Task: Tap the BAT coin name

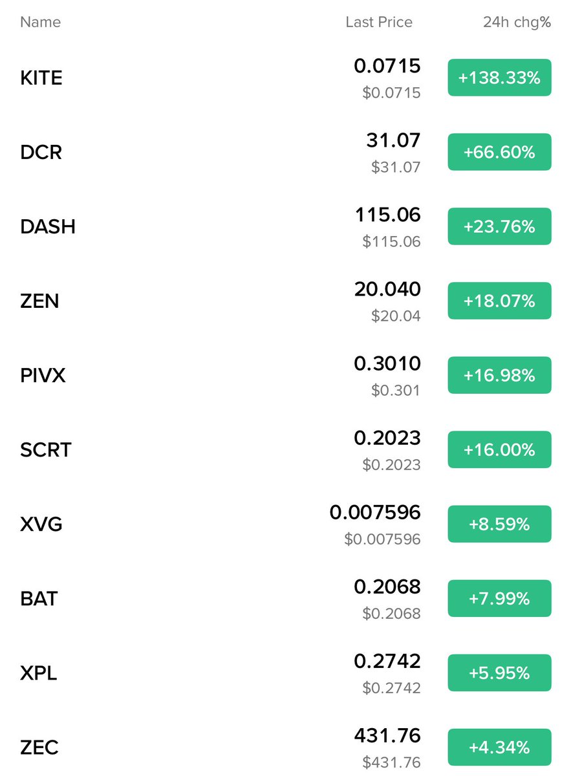Action: pos(39,599)
